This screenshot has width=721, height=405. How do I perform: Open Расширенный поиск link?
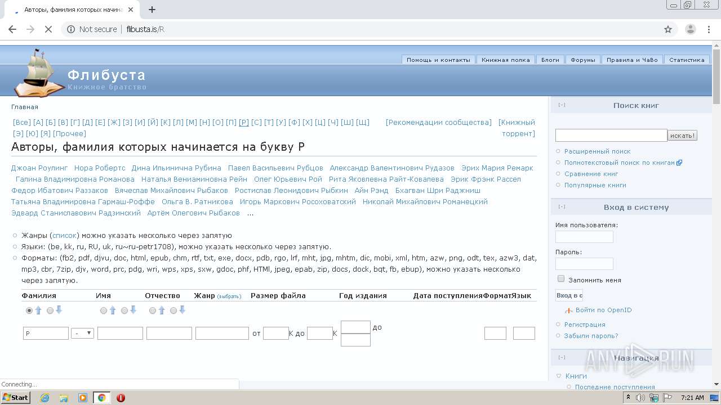tap(597, 151)
